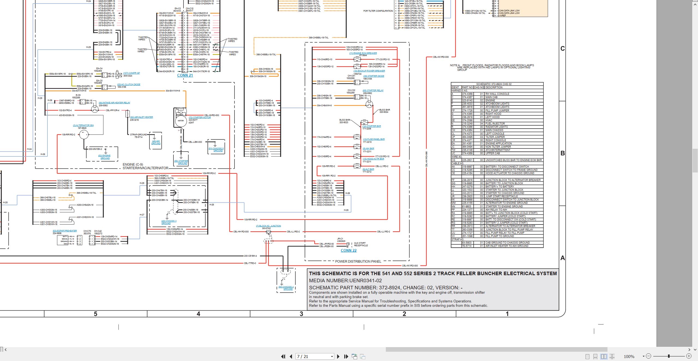Open the (10) BACKUP POWER BREAKER link
Image resolution: width=698 pixels, height=361 pixels.
coord(369,71)
